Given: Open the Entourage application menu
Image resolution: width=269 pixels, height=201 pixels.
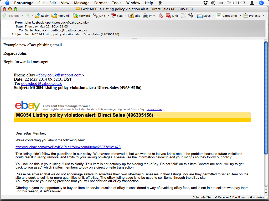Looking at the screenshot, I should (x=24, y=3).
